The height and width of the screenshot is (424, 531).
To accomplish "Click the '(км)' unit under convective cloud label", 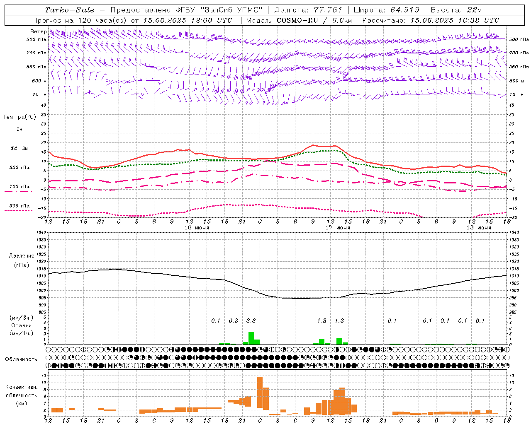I will tap(22, 403).
